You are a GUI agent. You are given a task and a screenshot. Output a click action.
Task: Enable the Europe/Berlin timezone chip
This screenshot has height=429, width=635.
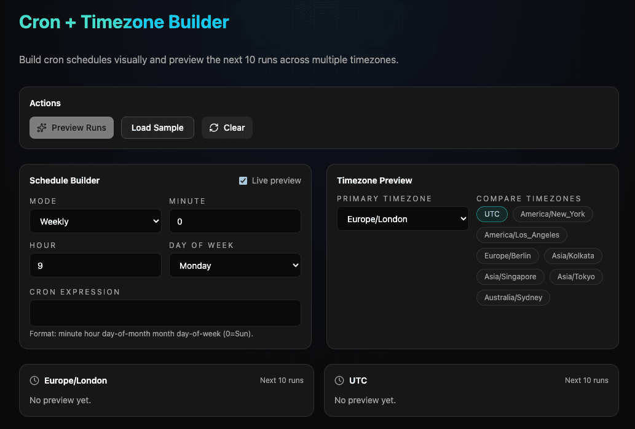507,256
